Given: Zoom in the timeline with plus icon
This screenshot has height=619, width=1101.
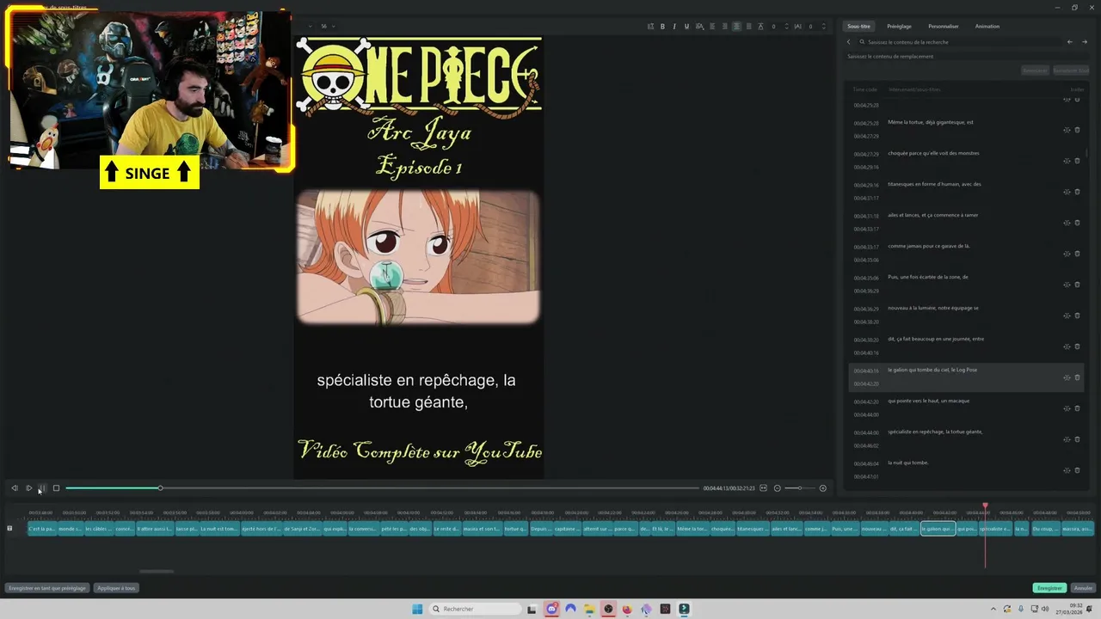Looking at the screenshot, I should click(822, 488).
